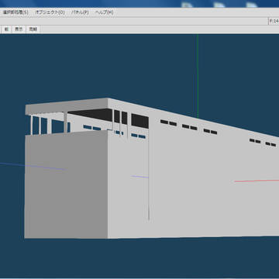Click the single-character button left of 表示
This screenshot has width=279, height=279.
pos(6,29)
